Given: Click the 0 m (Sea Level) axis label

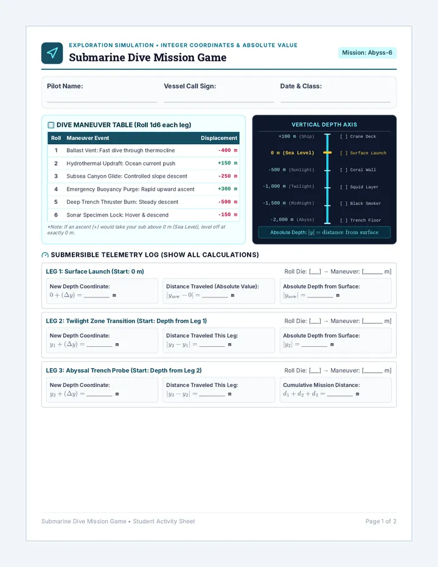Looking at the screenshot, I should (292, 153).
